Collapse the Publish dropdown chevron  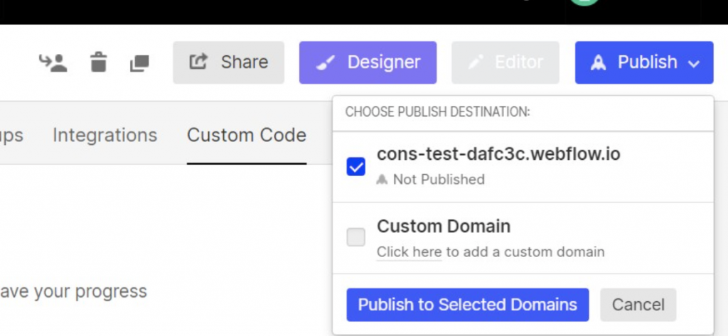(x=694, y=63)
